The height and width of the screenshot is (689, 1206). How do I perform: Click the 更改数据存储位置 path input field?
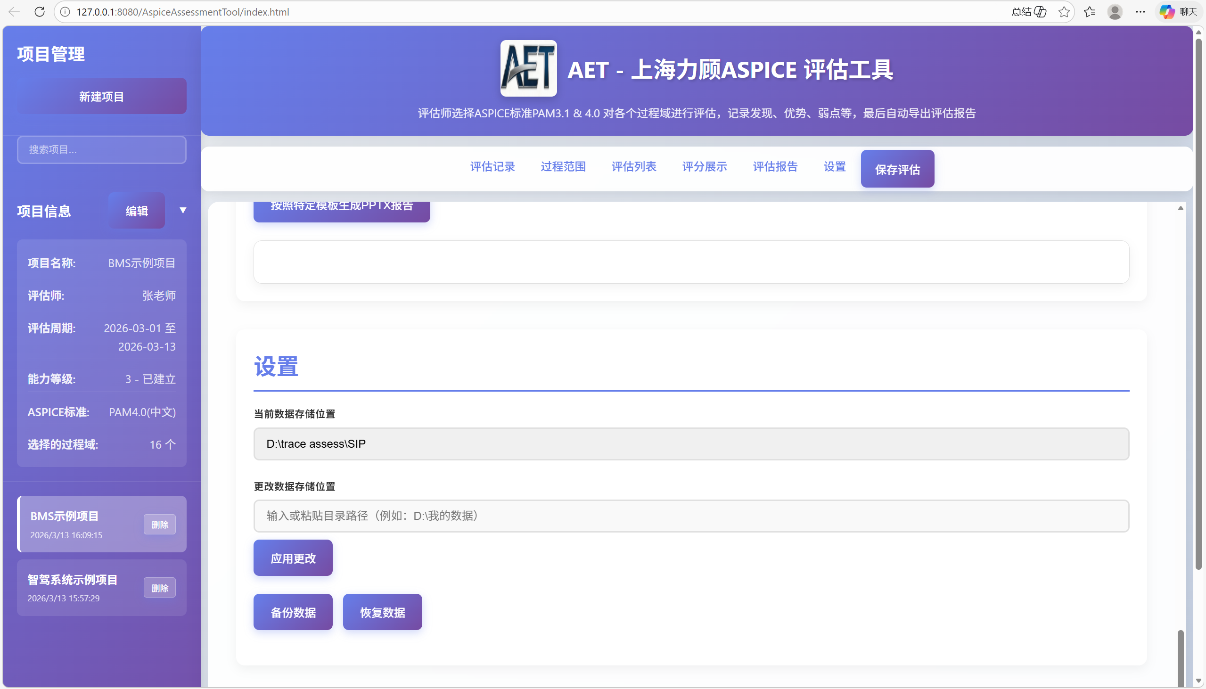coord(691,516)
